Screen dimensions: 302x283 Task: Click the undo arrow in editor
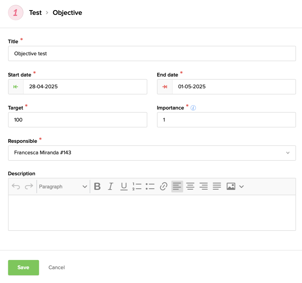16,187
